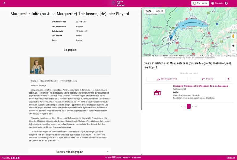Viewport: 237px width, 160px height.
Task: Go to first results page
Action: (x=182, y=107)
